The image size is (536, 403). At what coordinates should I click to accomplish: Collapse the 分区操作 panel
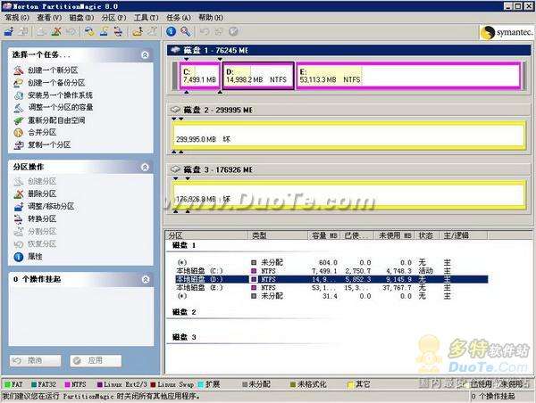pyautogui.click(x=145, y=167)
